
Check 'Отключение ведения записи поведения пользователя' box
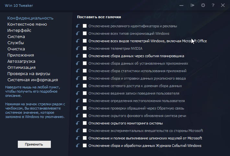click(x=85, y=93)
